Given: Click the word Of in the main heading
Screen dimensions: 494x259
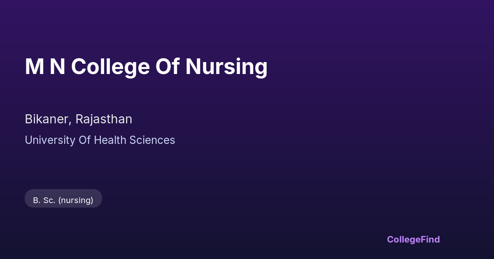Looking at the screenshot, I should point(167,67).
